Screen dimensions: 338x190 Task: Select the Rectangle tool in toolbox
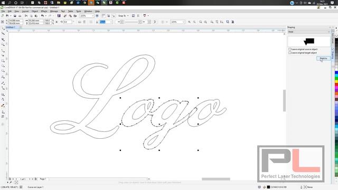point(3,61)
